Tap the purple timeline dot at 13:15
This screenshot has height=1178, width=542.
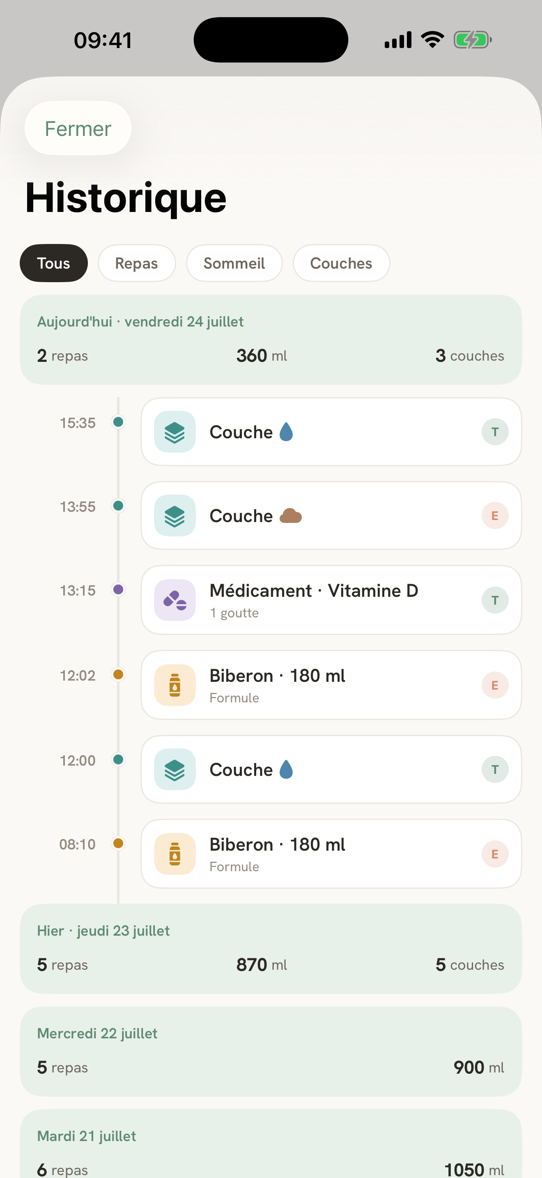(118, 589)
